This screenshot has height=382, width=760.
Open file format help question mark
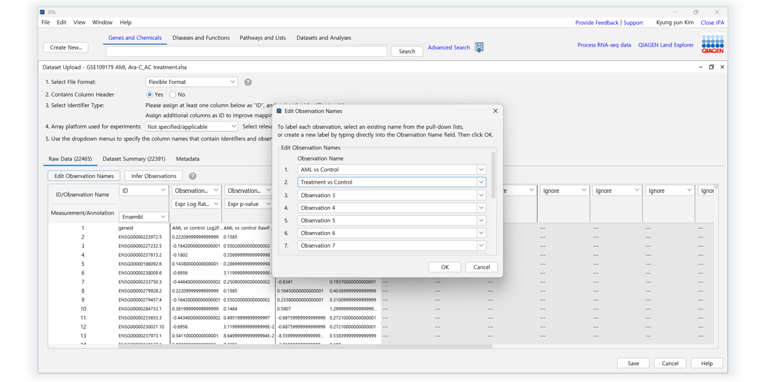[248, 82]
